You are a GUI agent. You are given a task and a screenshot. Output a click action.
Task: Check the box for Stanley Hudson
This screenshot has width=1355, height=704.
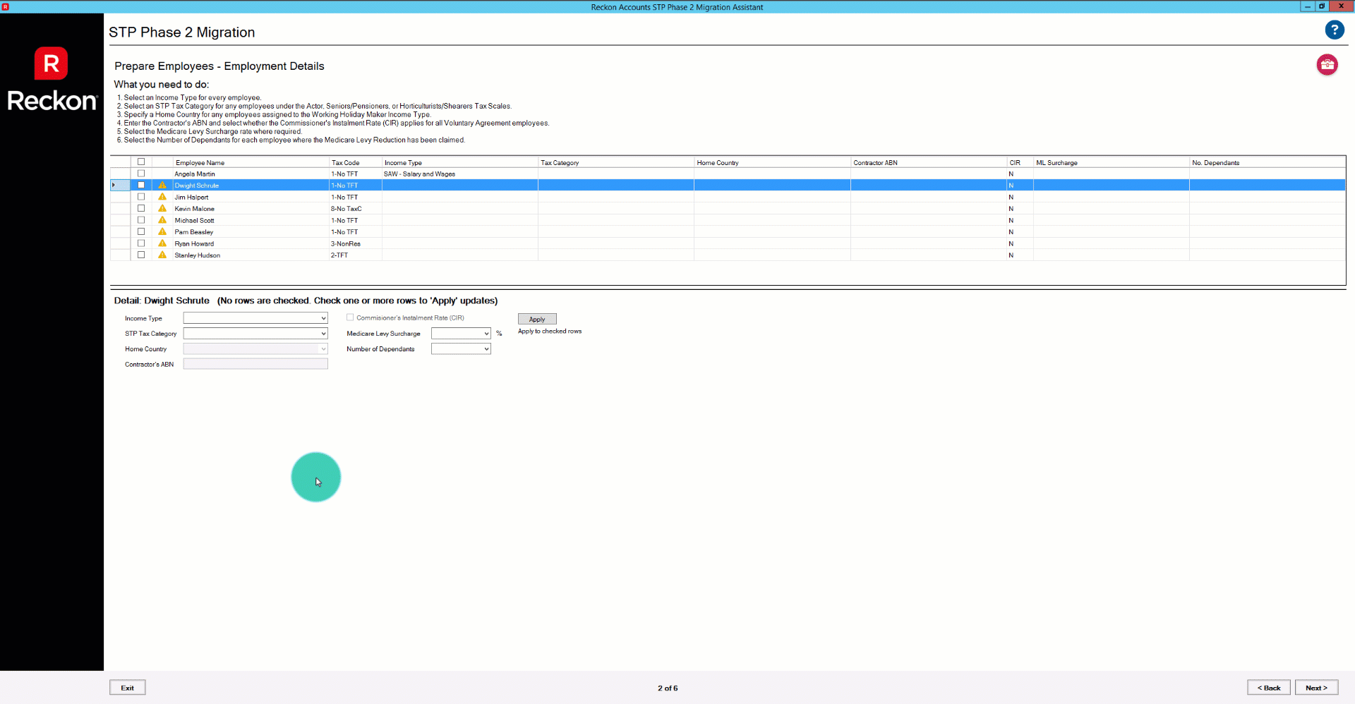coord(141,255)
